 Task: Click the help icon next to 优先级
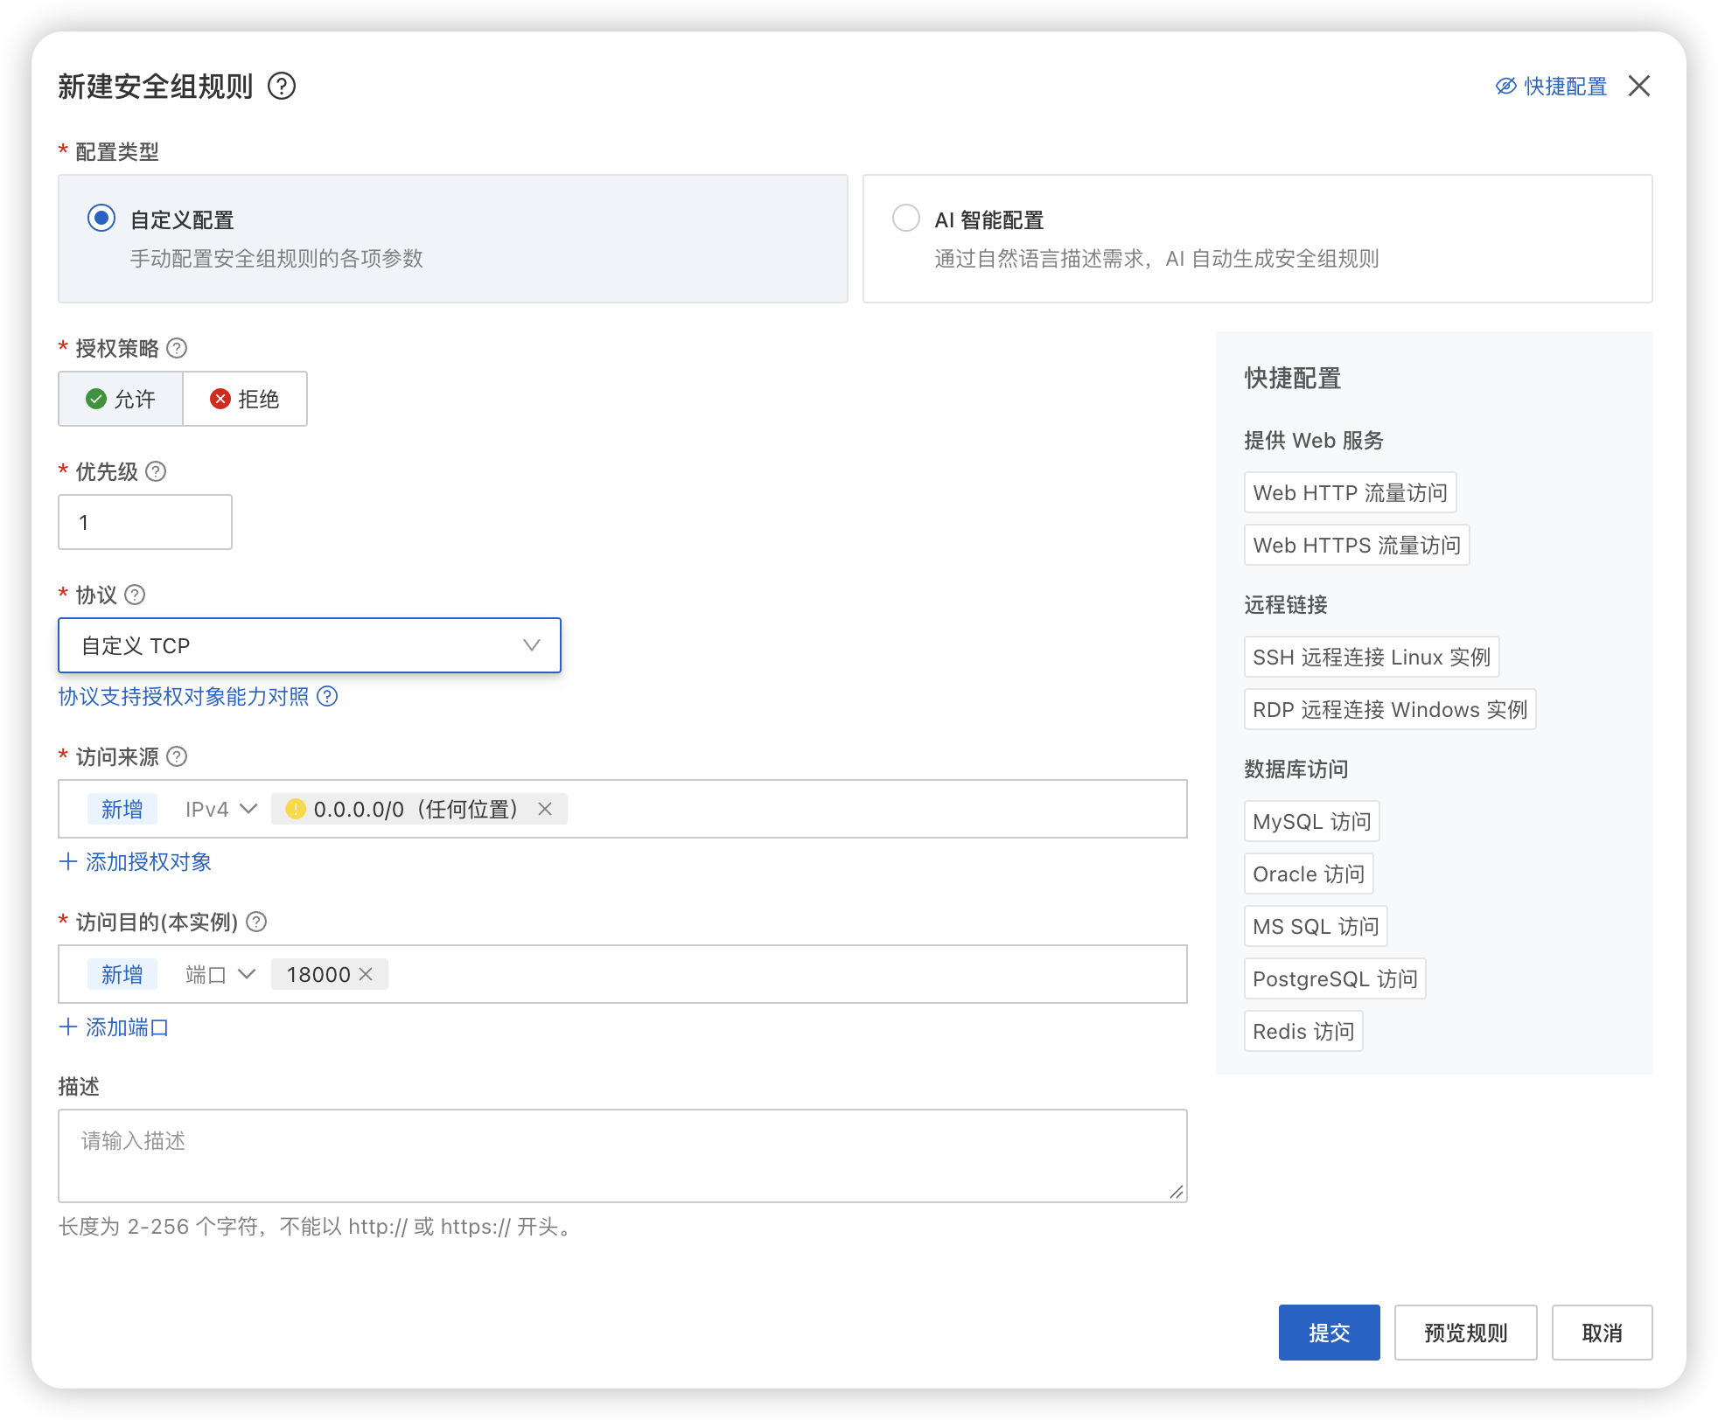coord(156,472)
